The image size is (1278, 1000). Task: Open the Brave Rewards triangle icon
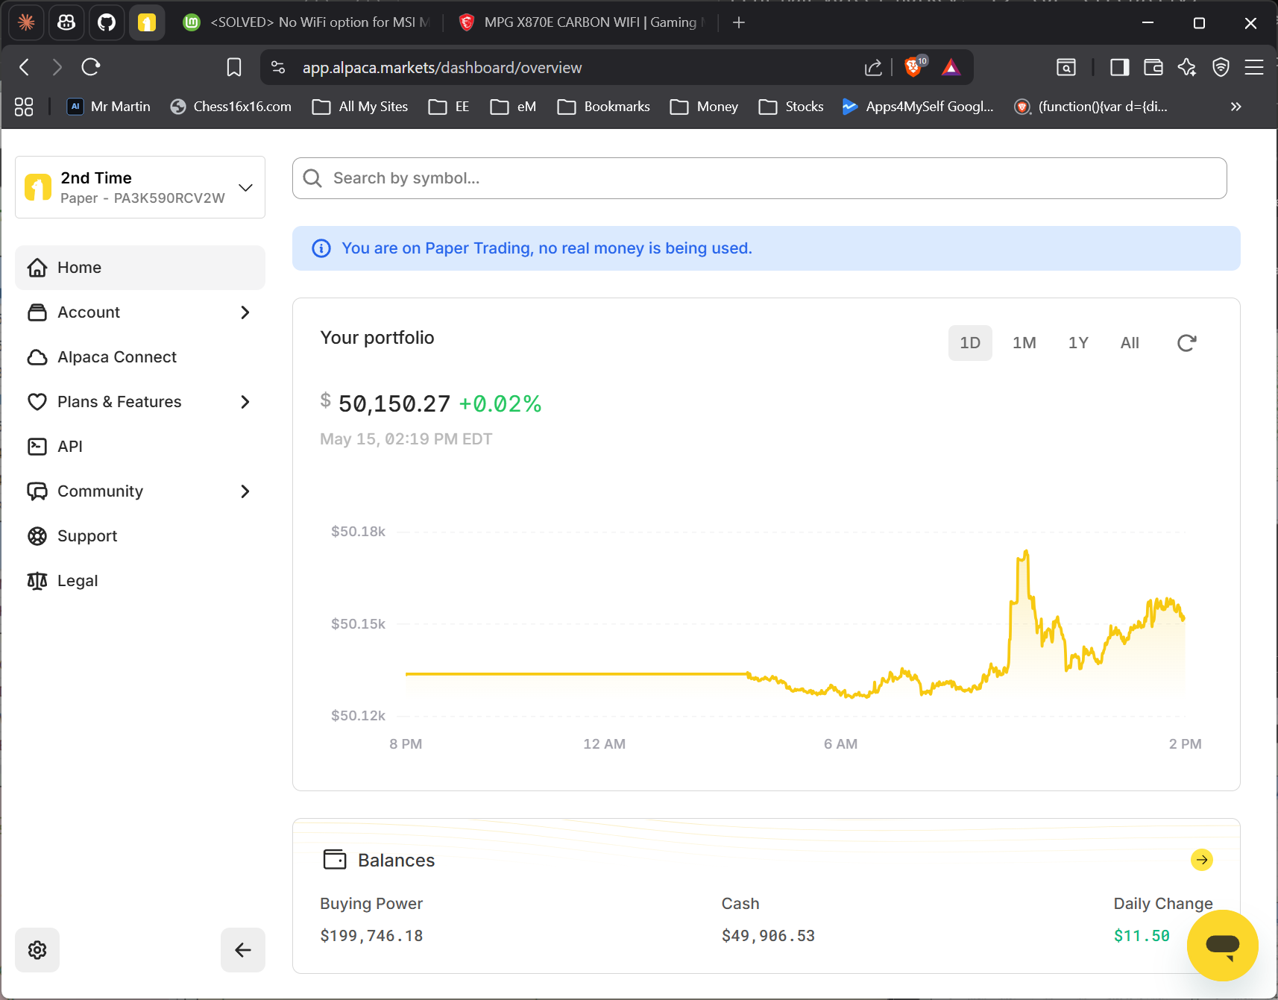tap(951, 67)
